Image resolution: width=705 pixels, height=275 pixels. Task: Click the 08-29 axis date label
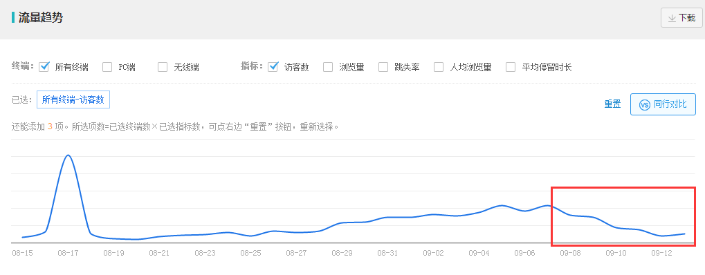tap(342, 253)
